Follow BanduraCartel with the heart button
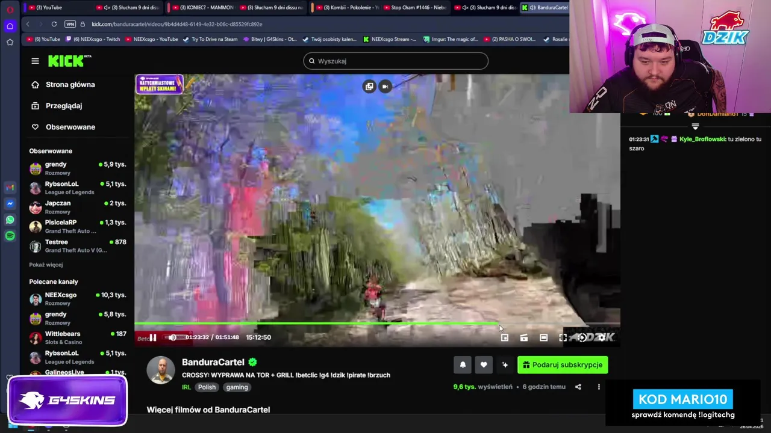Viewport: 771px width, 433px height. pos(484,365)
